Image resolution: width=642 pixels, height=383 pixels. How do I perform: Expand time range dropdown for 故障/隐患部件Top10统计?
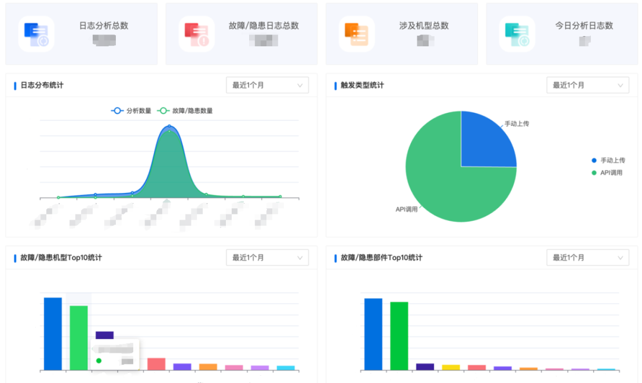[587, 258]
